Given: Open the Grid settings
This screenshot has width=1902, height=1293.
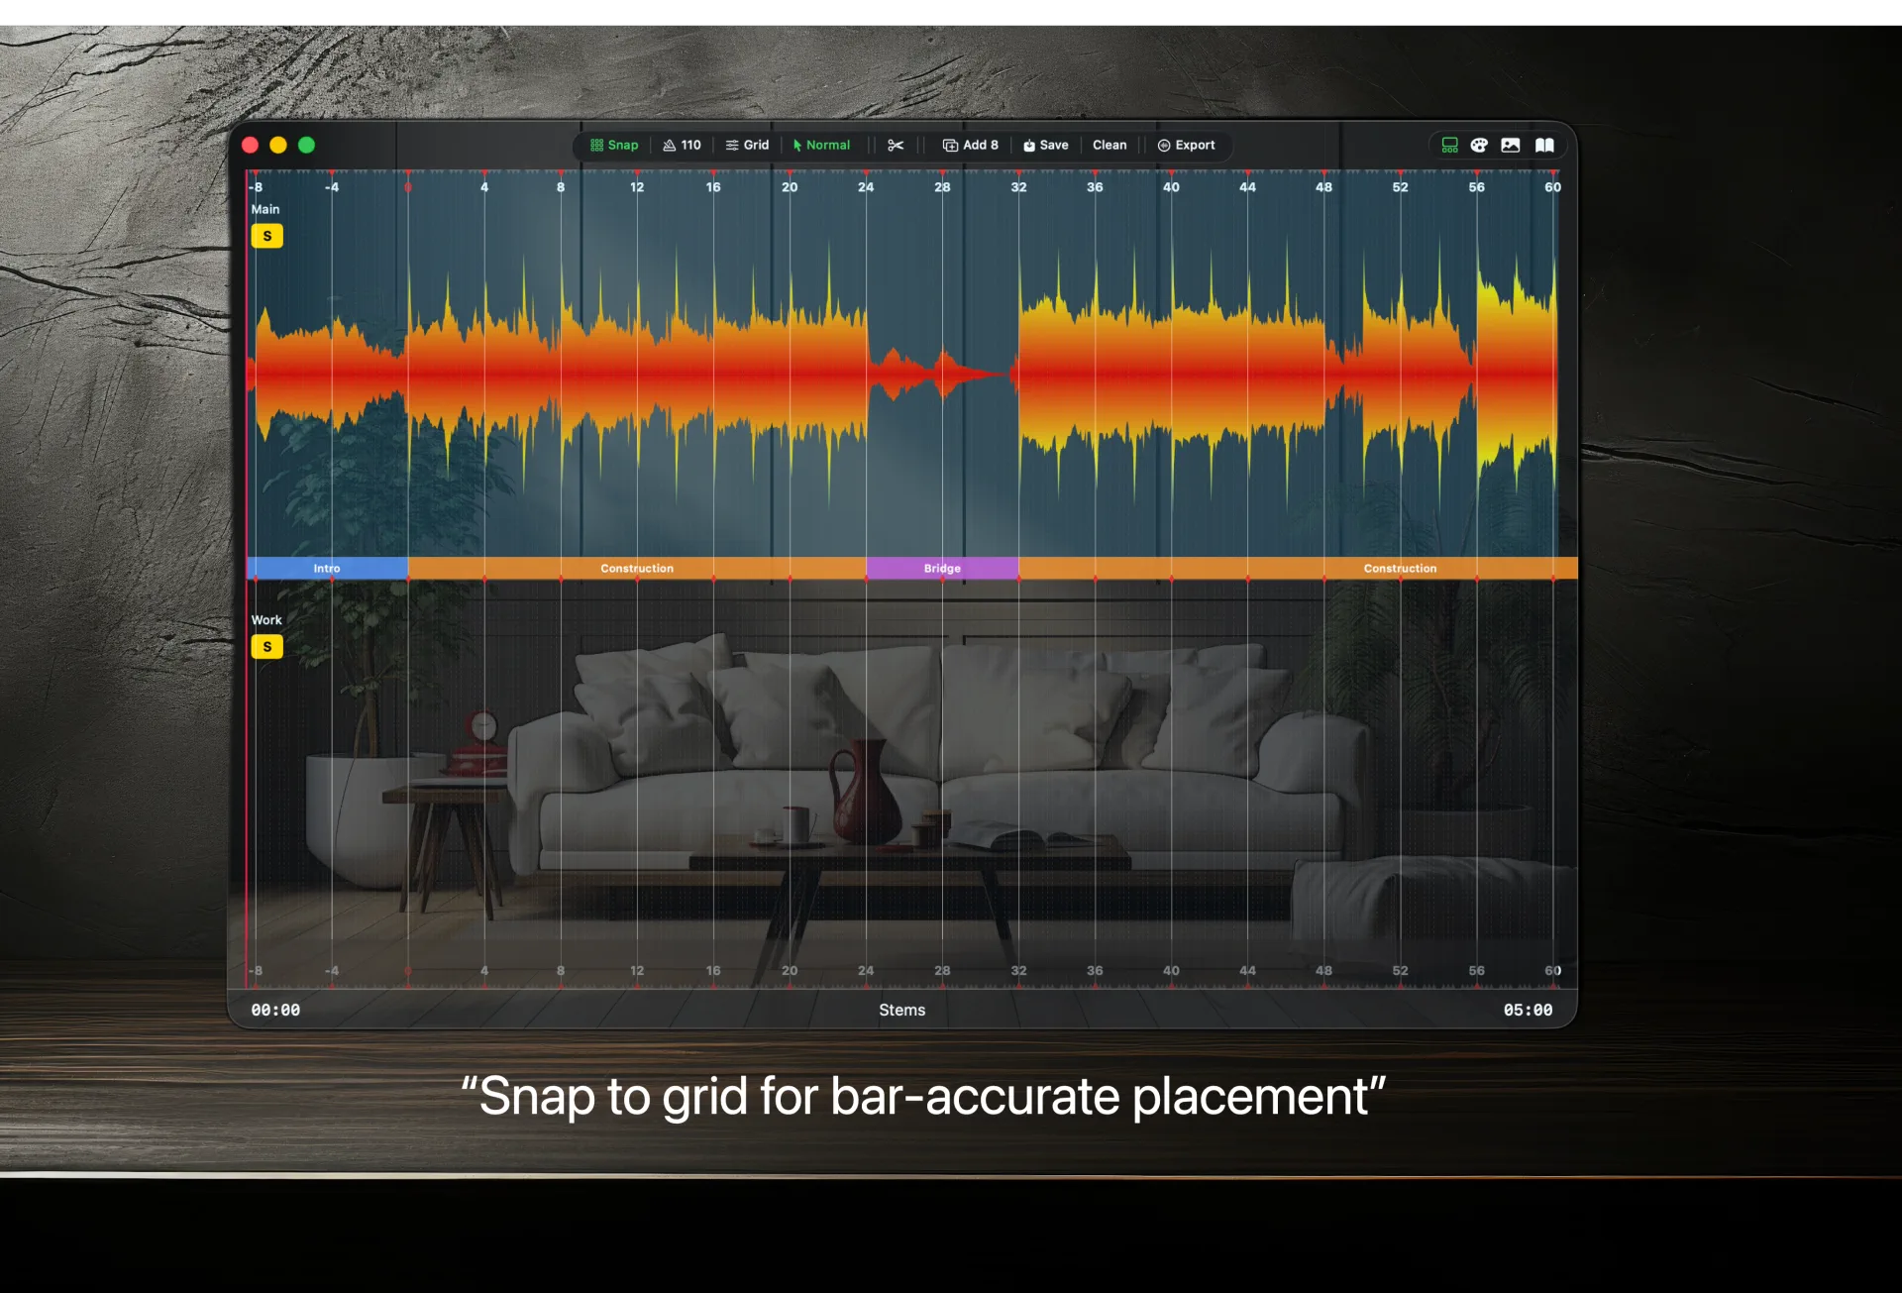Looking at the screenshot, I should coord(747,145).
